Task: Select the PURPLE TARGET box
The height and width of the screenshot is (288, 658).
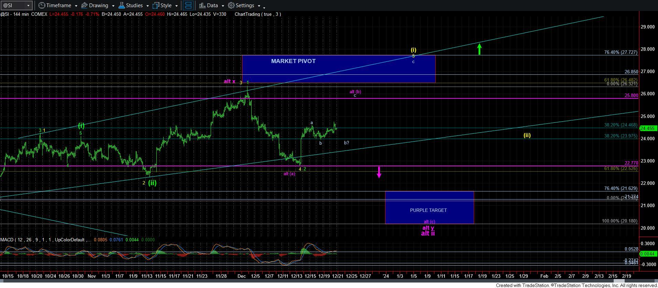Action: coord(429,207)
